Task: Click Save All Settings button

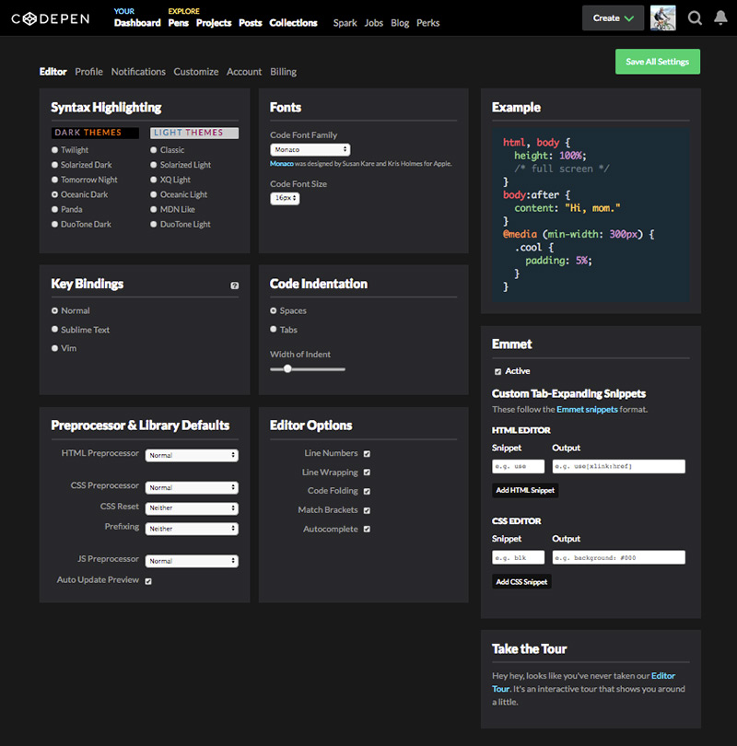Action: click(x=657, y=62)
